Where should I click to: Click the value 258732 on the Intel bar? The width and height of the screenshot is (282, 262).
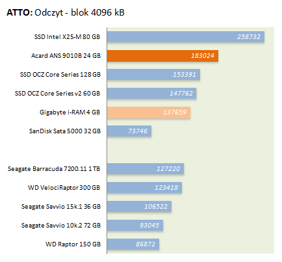(x=249, y=37)
